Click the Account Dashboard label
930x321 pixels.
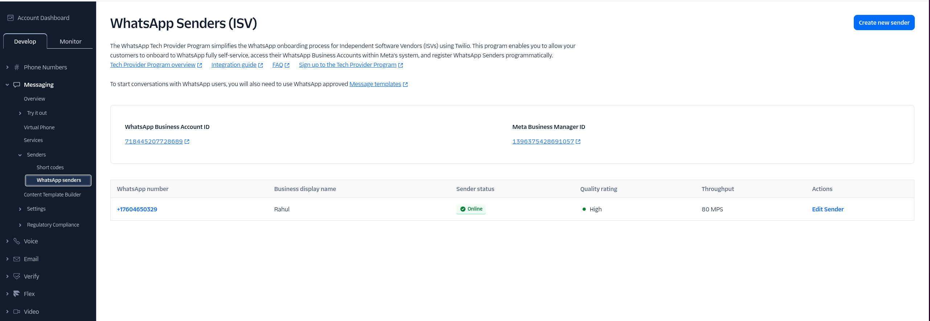click(44, 18)
